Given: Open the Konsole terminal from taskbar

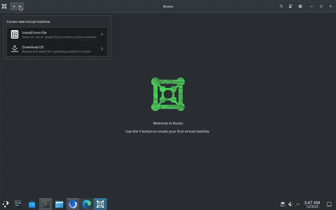Looking at the screenshot, I should point(46,204).
